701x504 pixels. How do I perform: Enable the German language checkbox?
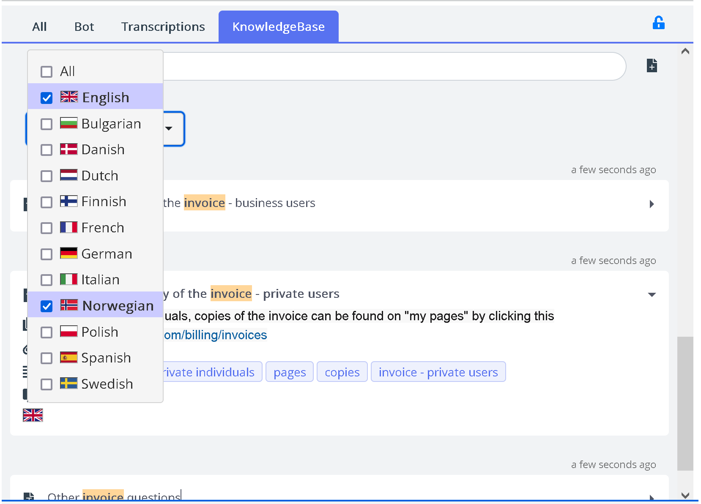pos(47,254)
